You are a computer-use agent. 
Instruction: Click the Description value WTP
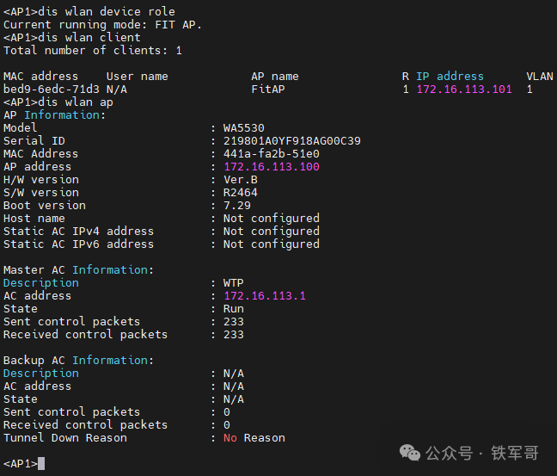(x=233, y=283)
